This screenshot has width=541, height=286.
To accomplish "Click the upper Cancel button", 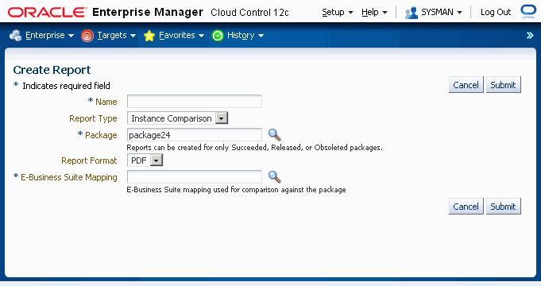I will (466, 85).
